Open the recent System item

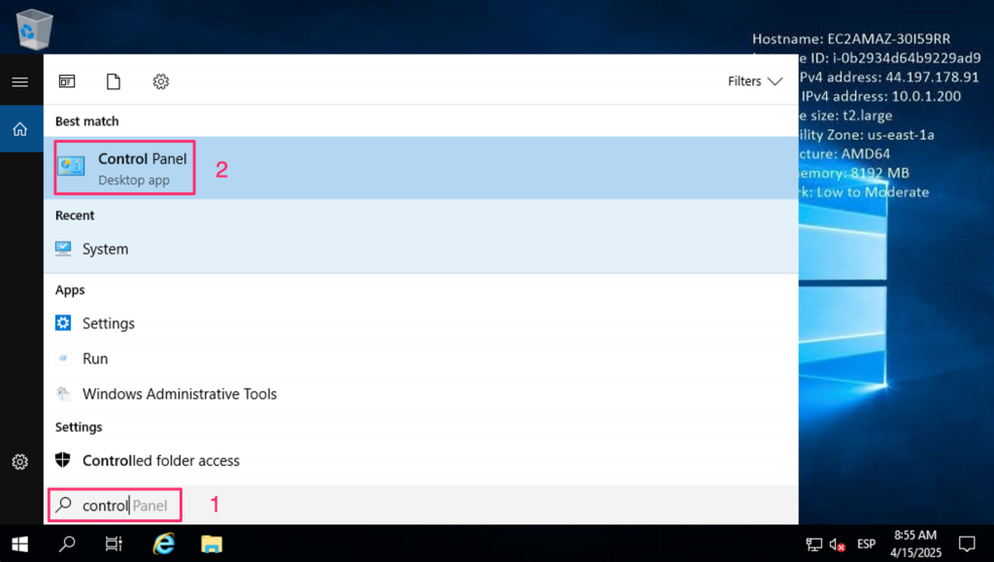point(105,249)
